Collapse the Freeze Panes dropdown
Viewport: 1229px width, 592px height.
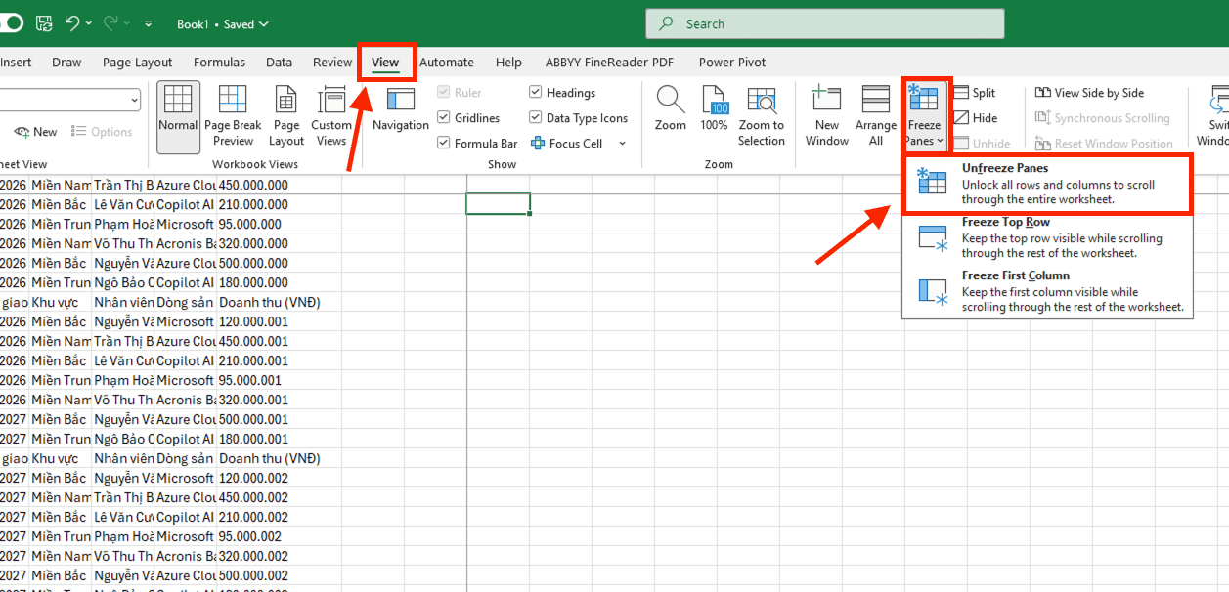[x=924, y=117]
